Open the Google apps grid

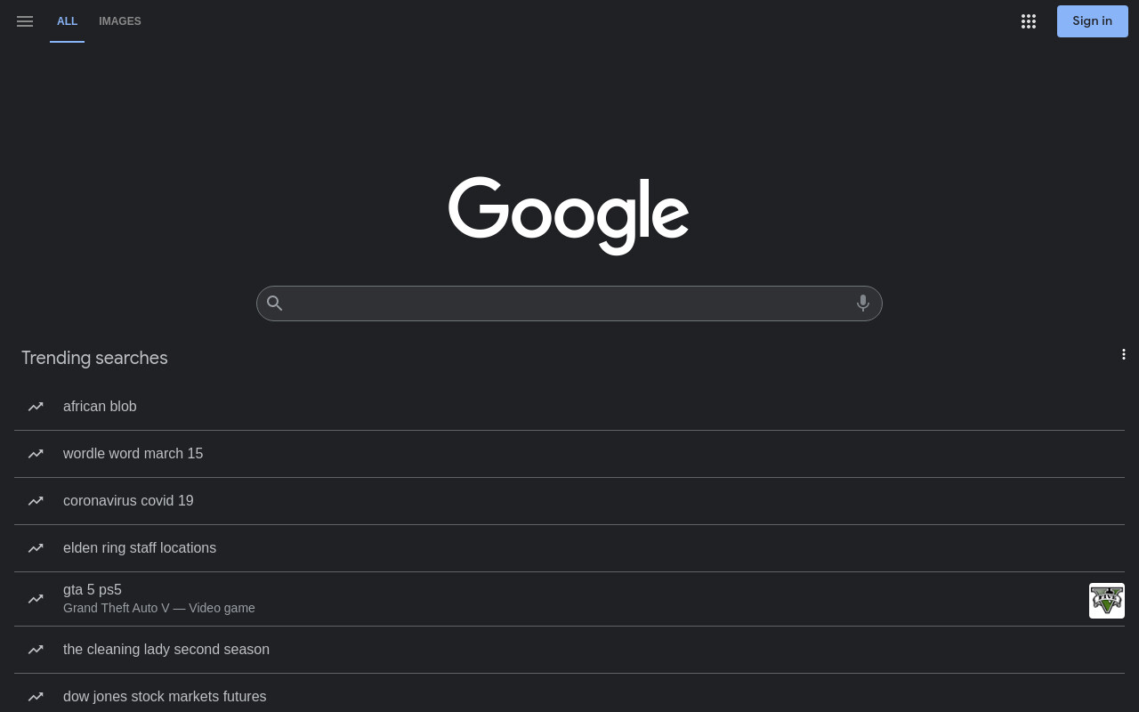(1029, 21)
